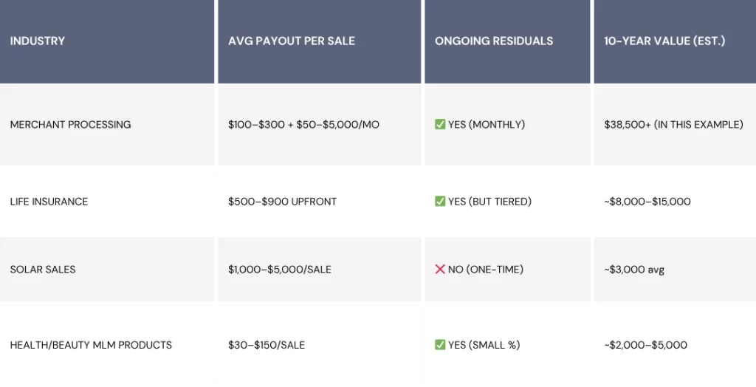Viewport: 756px width, 387px height.
Task: Click the ~$2,000–$5,000 value cell
Action: [x=645, y=345]
